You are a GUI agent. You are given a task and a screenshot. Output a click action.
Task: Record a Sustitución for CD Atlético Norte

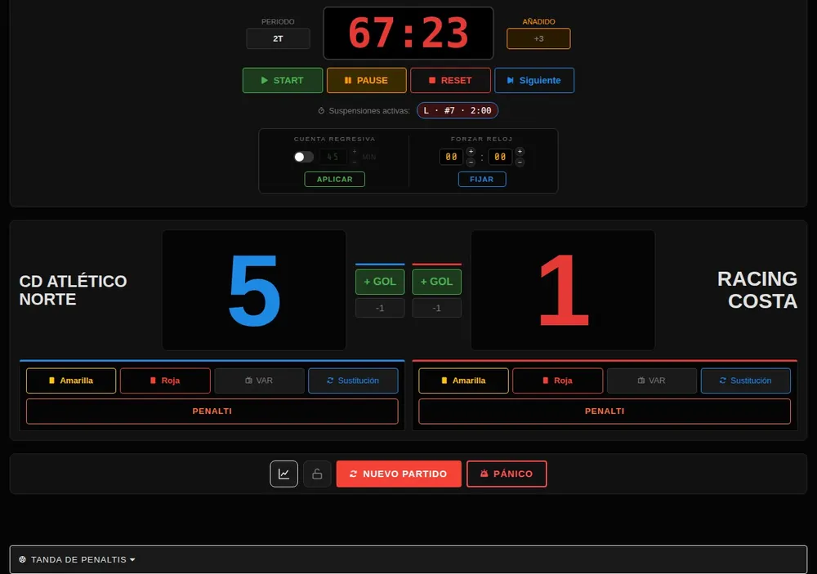353,380
